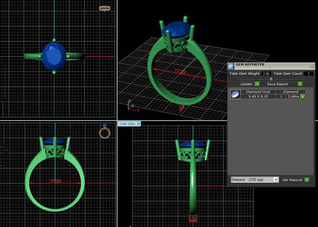The height and width of the screenshot is (227, 318).
Task: Collapse the Gem Reporter header with round arrow
Action: click(x=271, y=79)
